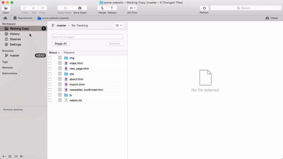Click the Clone button
The image size is (283, 159).
pyautogui.click(x=272, y=18)
